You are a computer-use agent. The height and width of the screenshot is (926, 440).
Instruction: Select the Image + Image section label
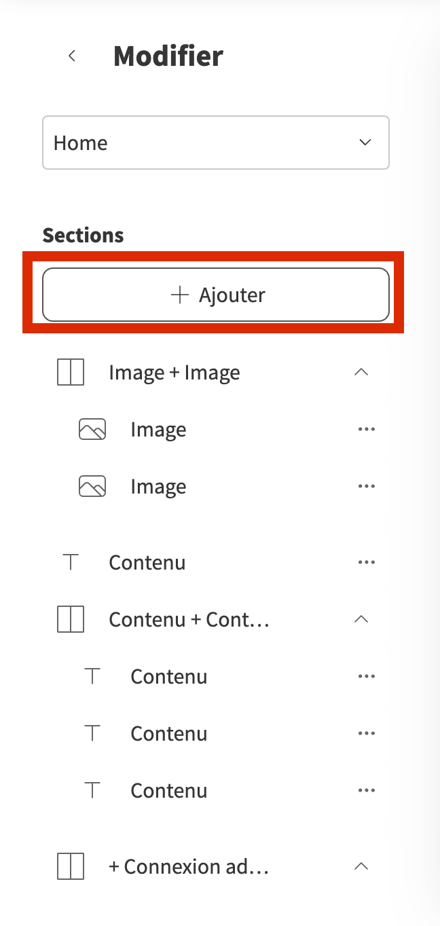[175, 373]
